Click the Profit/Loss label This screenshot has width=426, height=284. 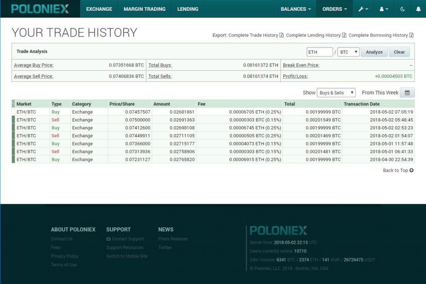[x=295, y=76]
